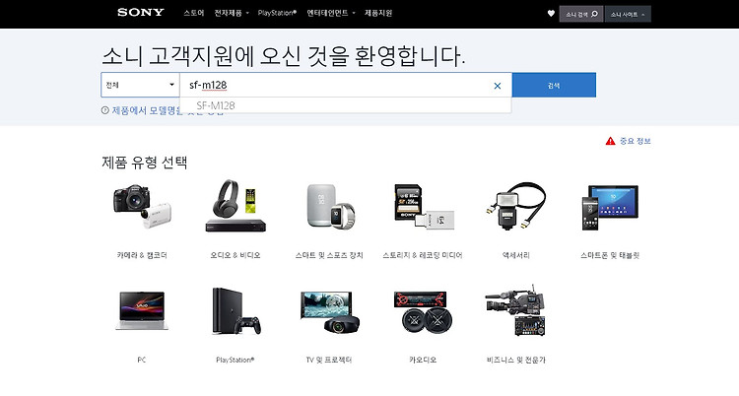Click the question mark help icon
Screen dimensions: 739x396
(x=104, y=110)
